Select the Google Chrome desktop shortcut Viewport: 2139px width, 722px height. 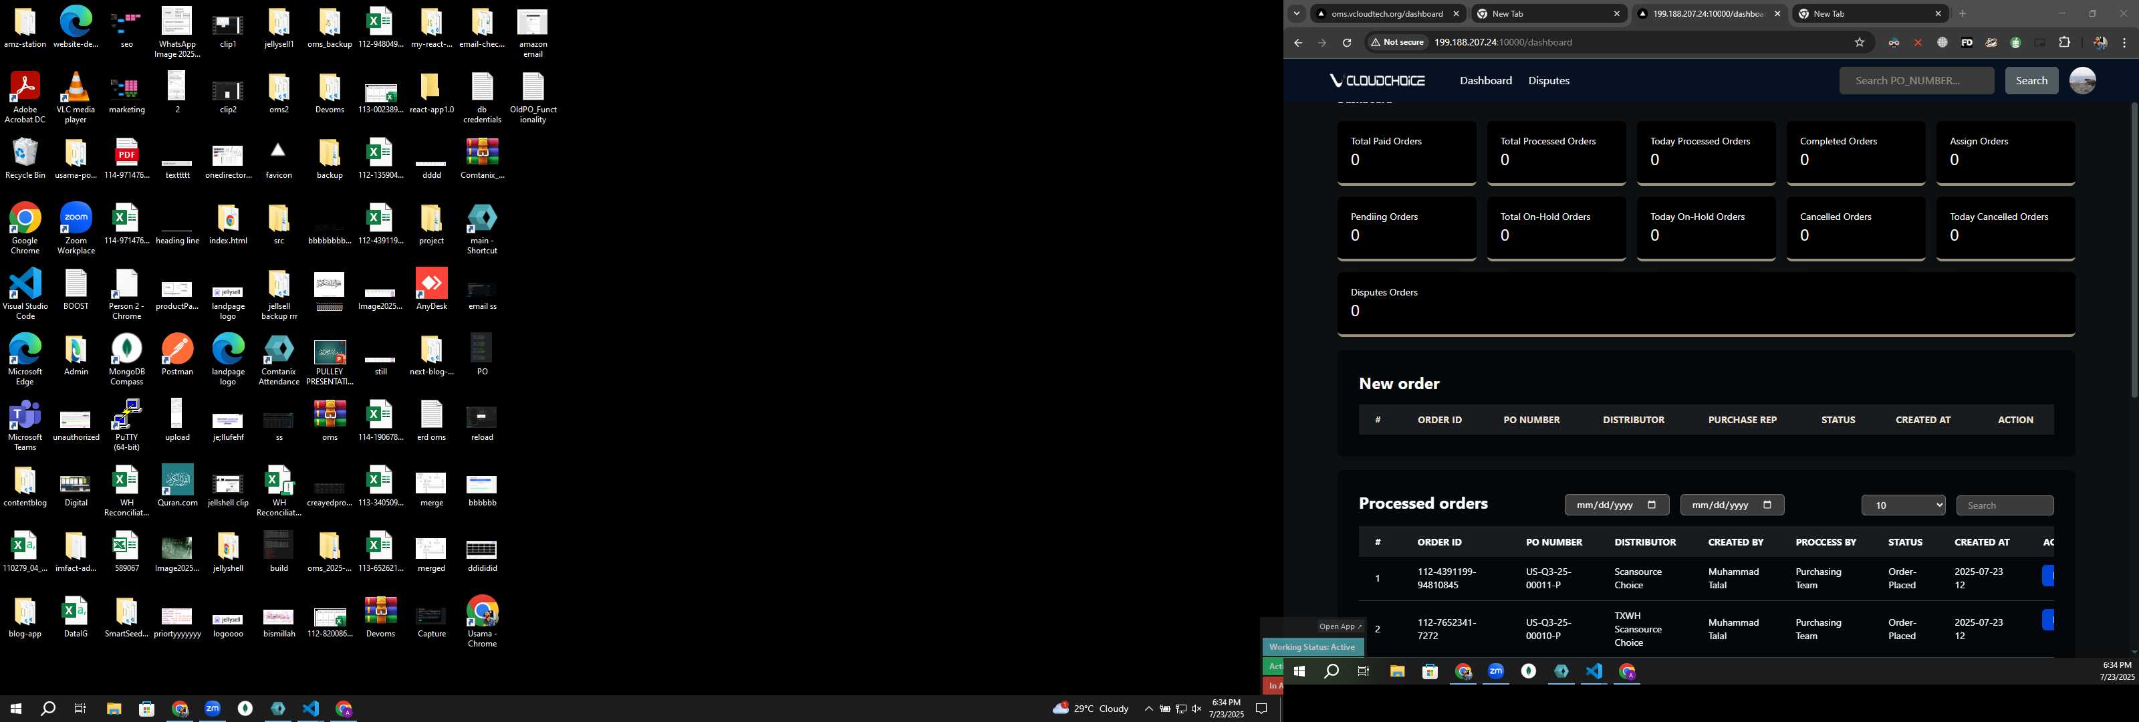click(25, 229)
